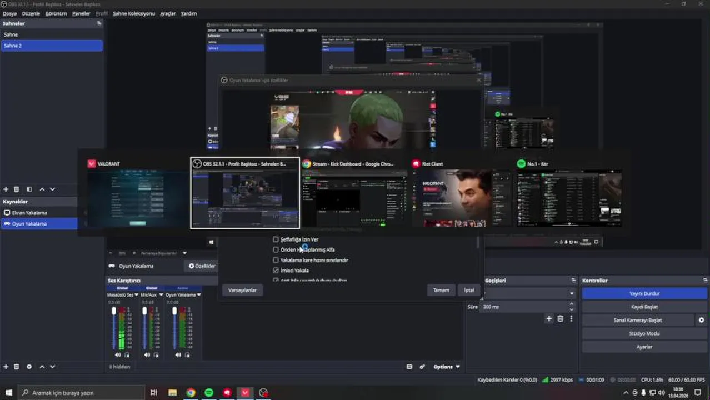Enable Önden Hesaplanmış Alfa checkbox
Screen dimensions: 710x400
point(276,250)
